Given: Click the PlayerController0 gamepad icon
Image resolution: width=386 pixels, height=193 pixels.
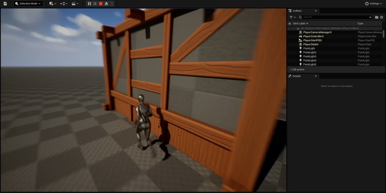Looking at the screenshot, I should [x=300, y=36].
